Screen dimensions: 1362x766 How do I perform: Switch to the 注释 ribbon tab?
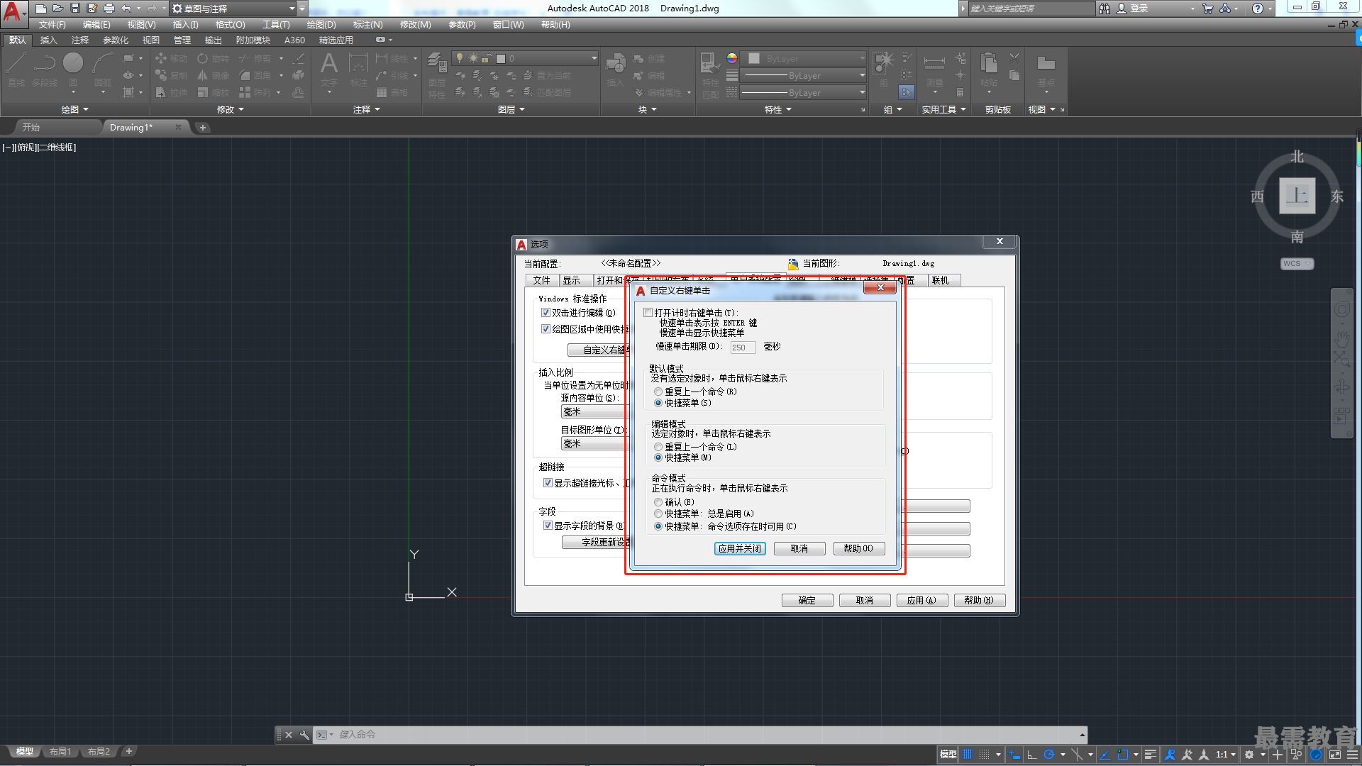point(80,40)
